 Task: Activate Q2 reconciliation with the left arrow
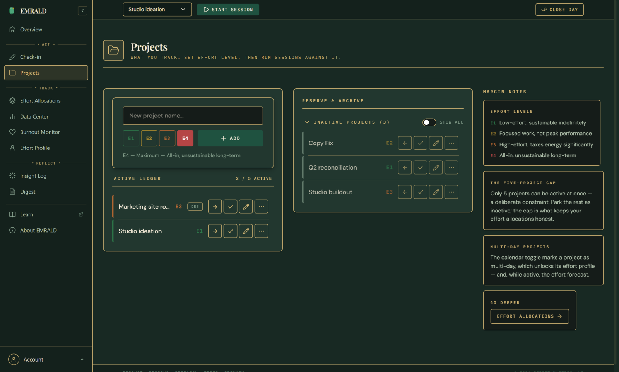[405, 168]
